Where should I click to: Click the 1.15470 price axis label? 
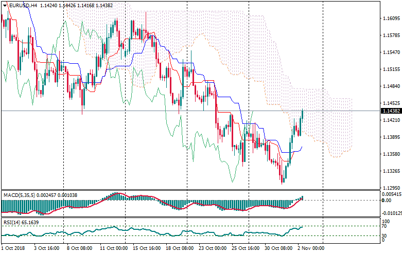(x=392, y=52)
